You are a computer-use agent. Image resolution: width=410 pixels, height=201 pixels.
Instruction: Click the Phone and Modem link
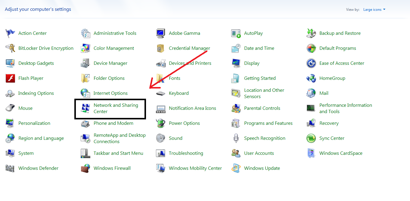113,123
